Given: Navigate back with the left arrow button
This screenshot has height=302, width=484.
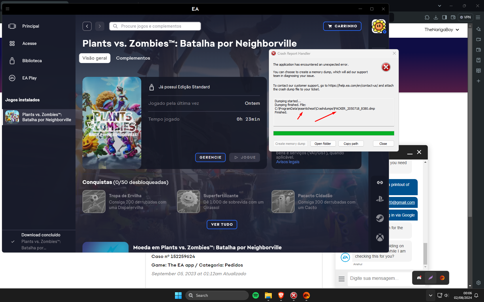Looking at the screenshot, I should click(87, 26).
